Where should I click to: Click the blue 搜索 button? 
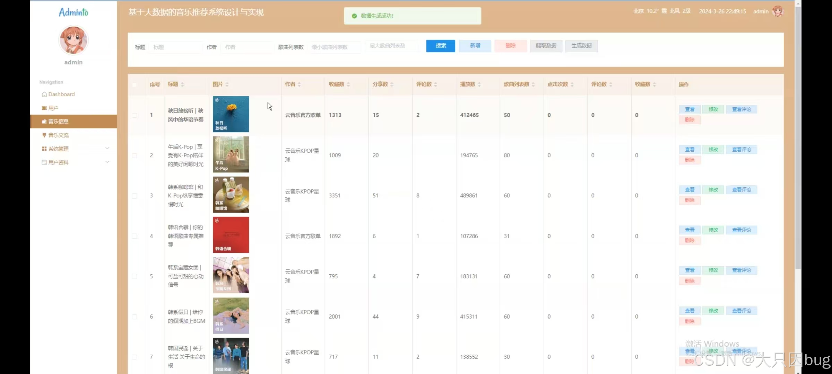click(440, 46)
